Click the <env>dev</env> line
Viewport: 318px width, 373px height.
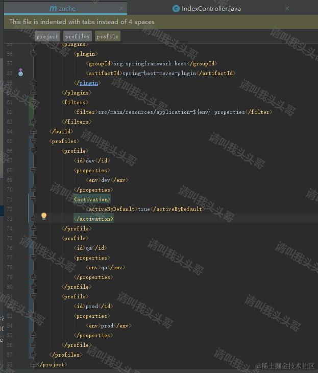(x=107, y=180)
